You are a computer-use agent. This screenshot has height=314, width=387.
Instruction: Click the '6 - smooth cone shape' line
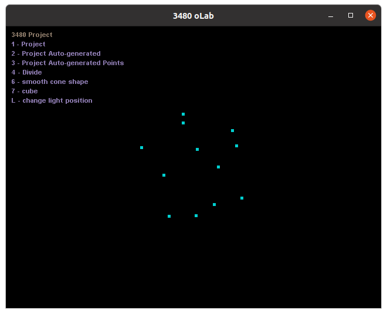pyautogui.click(x=50, y=82)
